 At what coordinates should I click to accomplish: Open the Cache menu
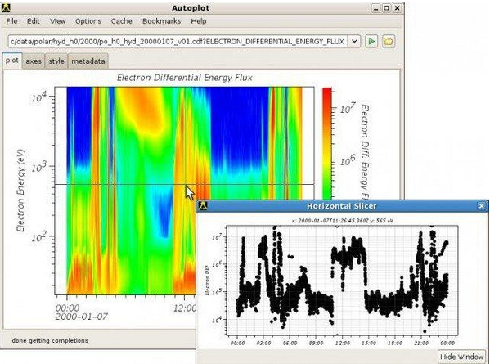pyautogui.click(x=122, y=21)
